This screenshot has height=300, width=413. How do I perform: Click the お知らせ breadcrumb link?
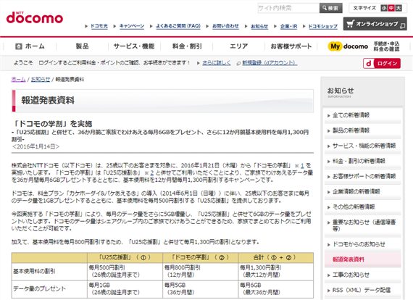[41, 80]
